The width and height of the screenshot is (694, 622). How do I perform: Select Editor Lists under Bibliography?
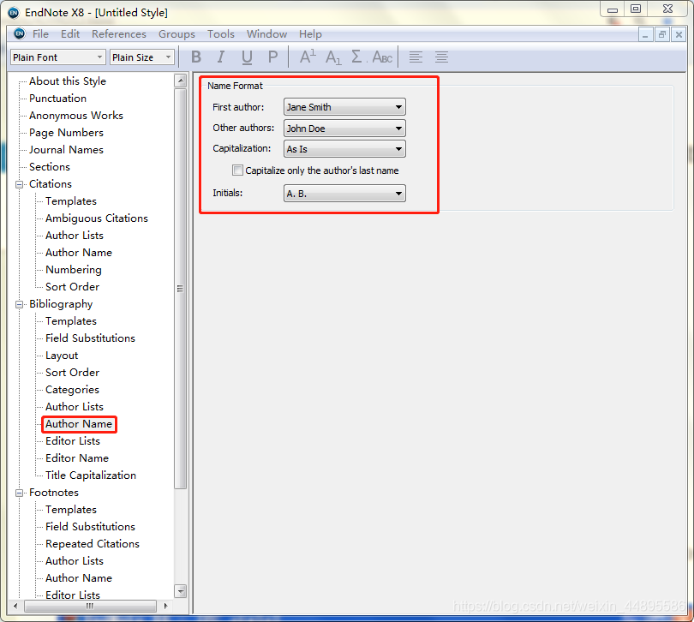pos(73,441)
